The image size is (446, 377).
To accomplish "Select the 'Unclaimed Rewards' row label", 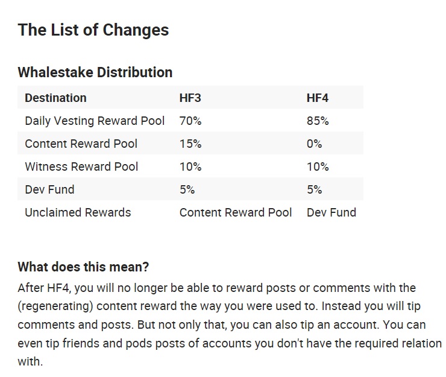I will click(78, 212).
